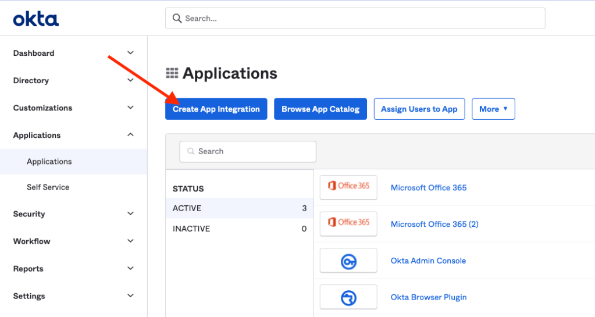Expand the Dashboard sidebar section

pos(130,53)
